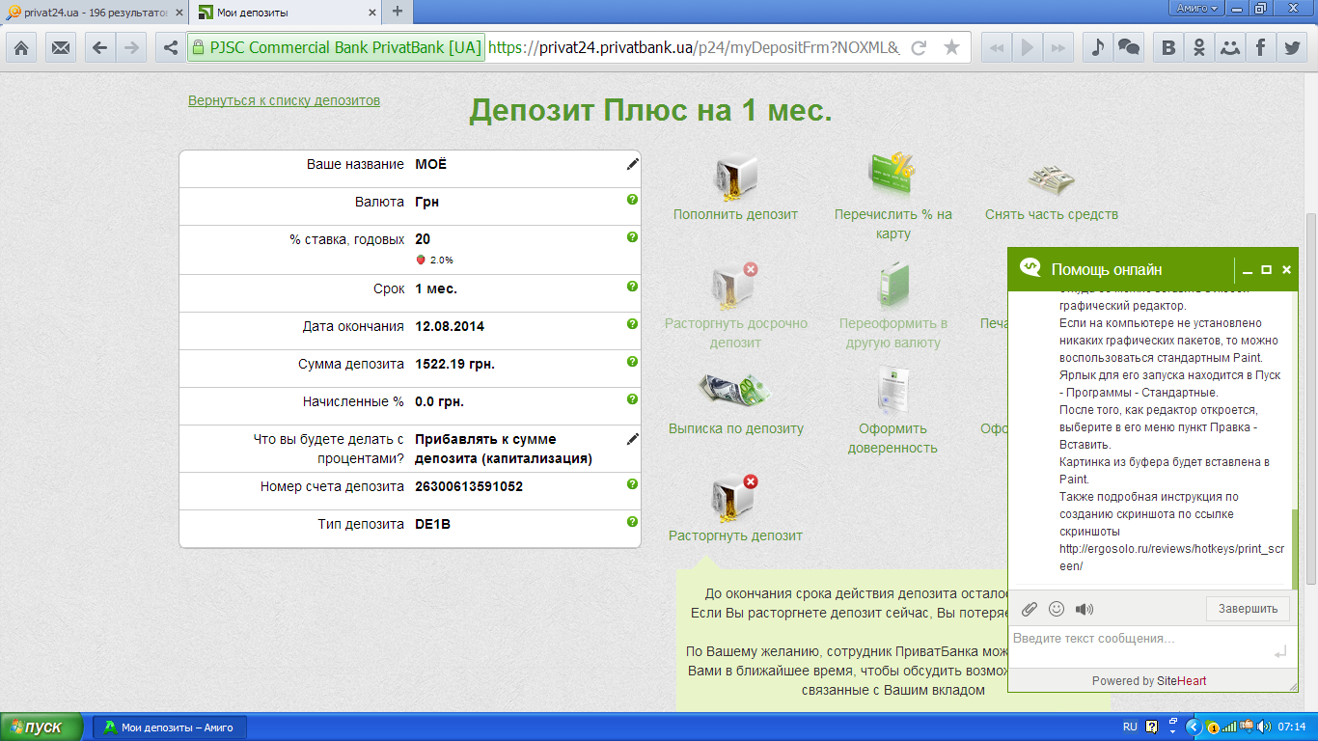The width and height of the screenshot is (1318, 741).
Task: Click the browser home icon
Action: pyautogui.click(x=21, y=47)
